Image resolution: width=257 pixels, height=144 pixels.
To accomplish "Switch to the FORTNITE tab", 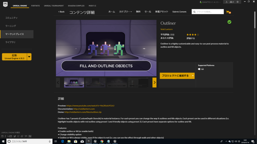I will pos(35,5).
